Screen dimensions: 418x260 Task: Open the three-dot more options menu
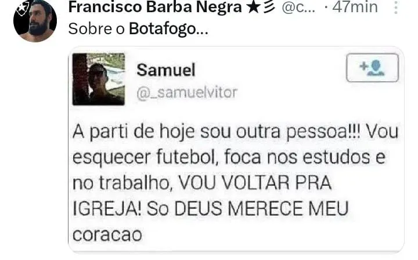pyautogui.click(x=396, y=8)
